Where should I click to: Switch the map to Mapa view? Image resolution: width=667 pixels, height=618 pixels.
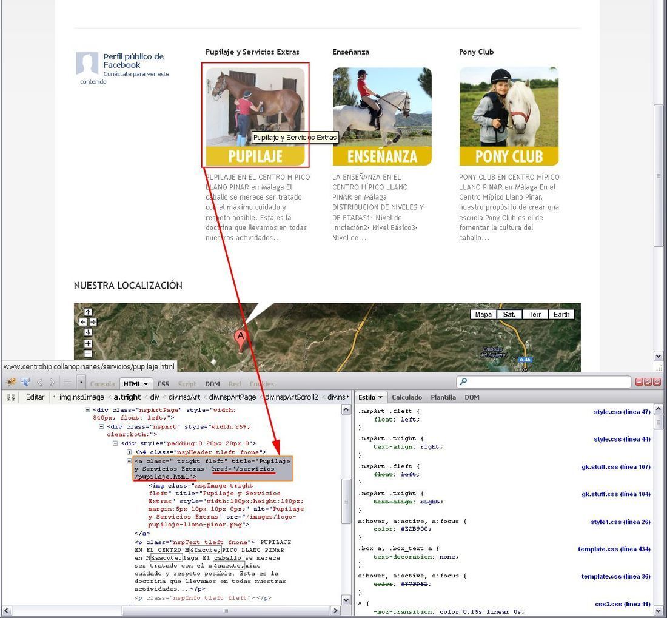[x=483, y=314]
